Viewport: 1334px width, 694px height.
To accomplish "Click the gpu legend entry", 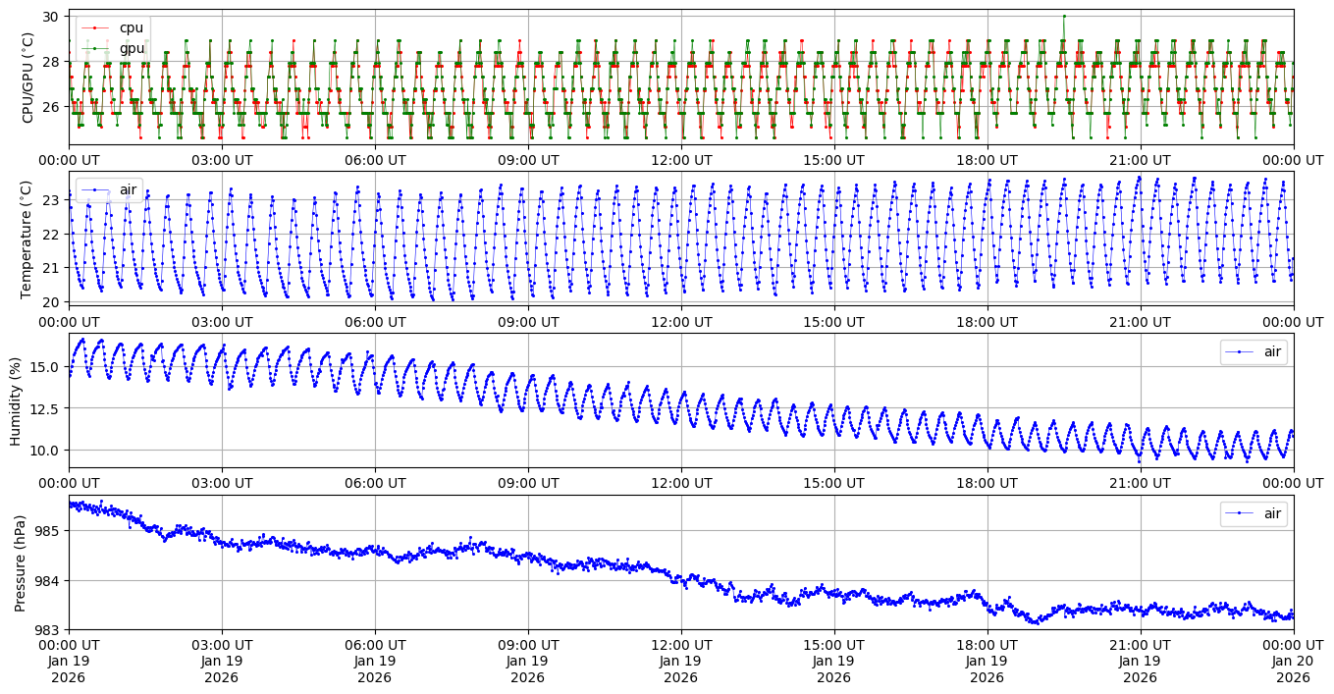I will pos(131,47).
